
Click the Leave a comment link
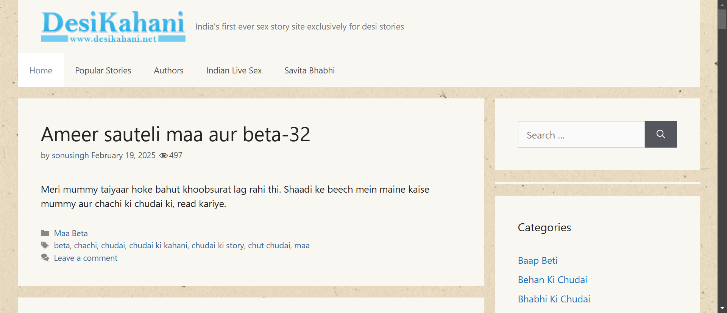[86, 258]
